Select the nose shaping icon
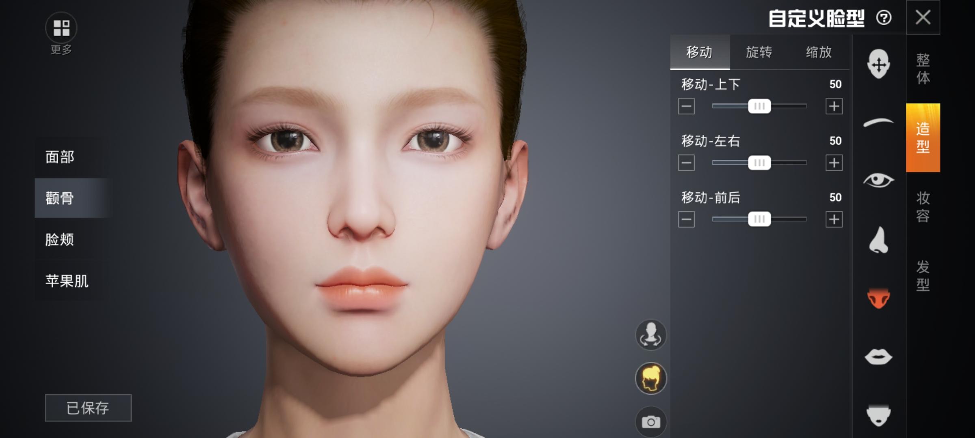This screenshot has width=975, height=438. tap(878, 240)
